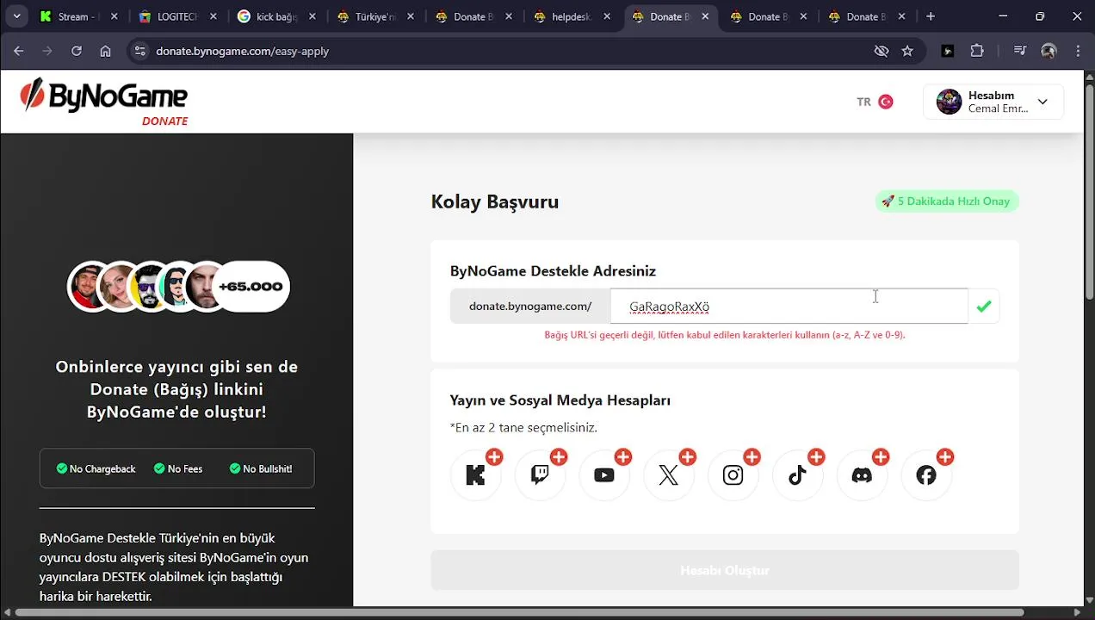Image resolution: width=1095 pixels, height=620 pixels.
Task: Open Chrome profile avatar
Action: coord(1049,51)
